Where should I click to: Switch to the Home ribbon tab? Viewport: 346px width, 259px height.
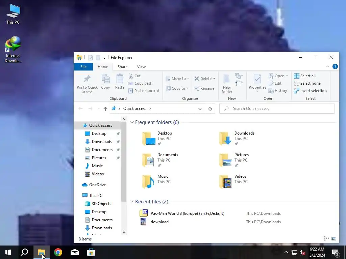click(x=103, y=67)
